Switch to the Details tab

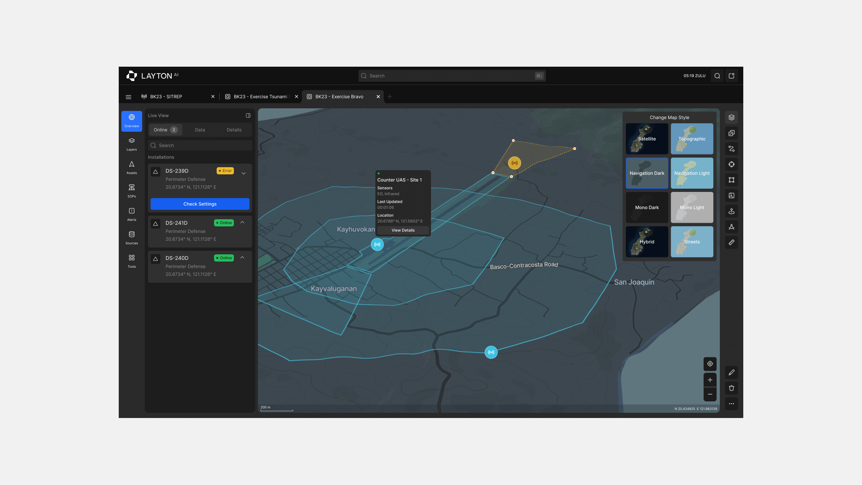(x=234, y=130)
